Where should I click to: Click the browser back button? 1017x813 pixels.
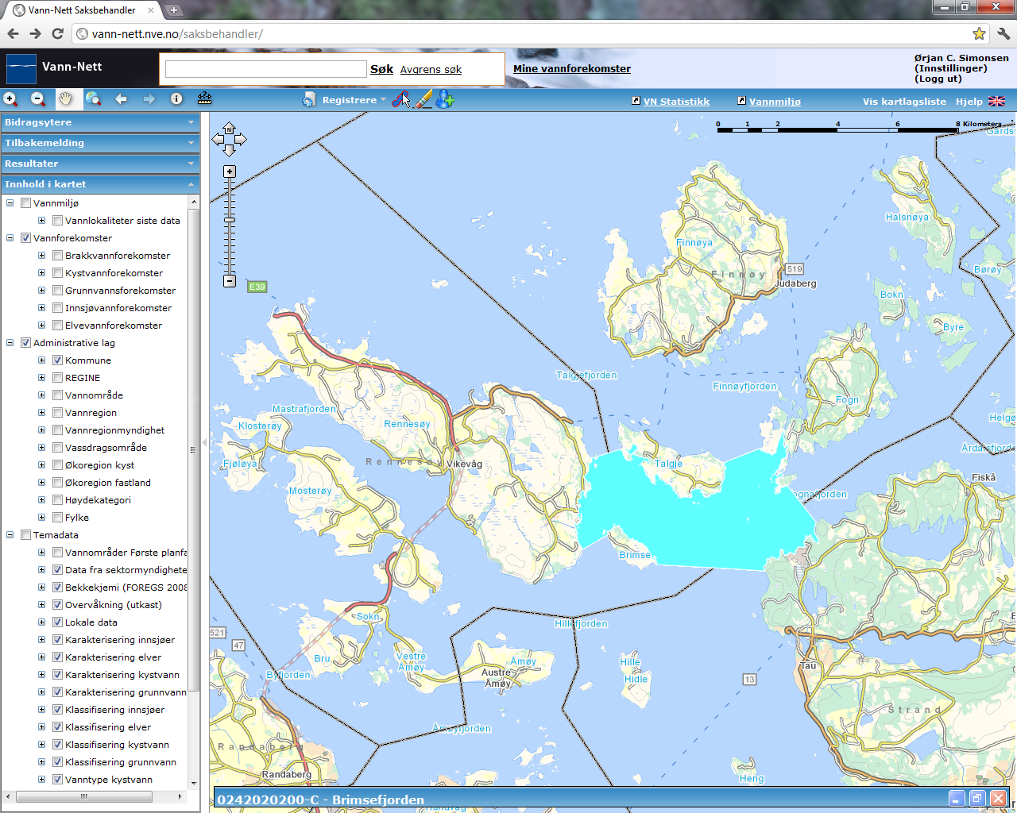13,33
